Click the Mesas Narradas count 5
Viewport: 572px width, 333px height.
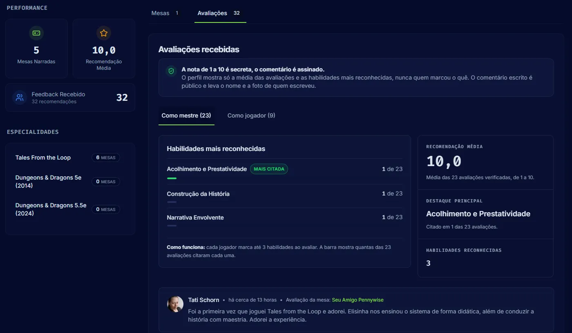coord(36,50)
